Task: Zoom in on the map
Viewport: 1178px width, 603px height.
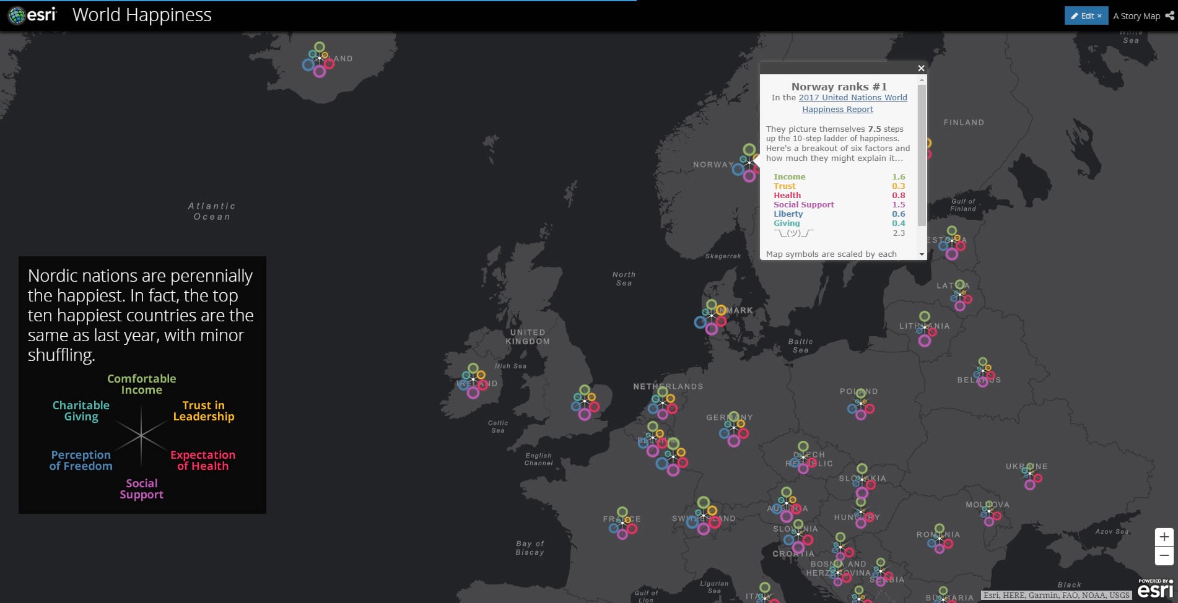Action: 1164,537
